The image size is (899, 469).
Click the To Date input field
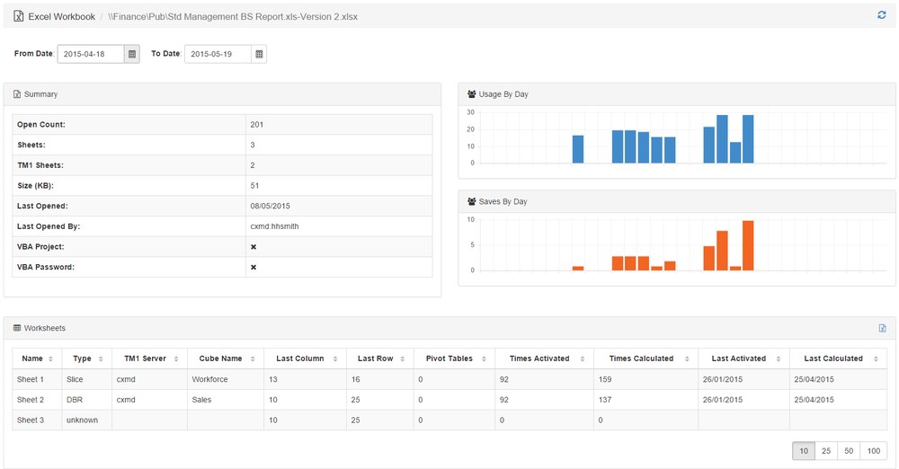click(x=218, y=54)
